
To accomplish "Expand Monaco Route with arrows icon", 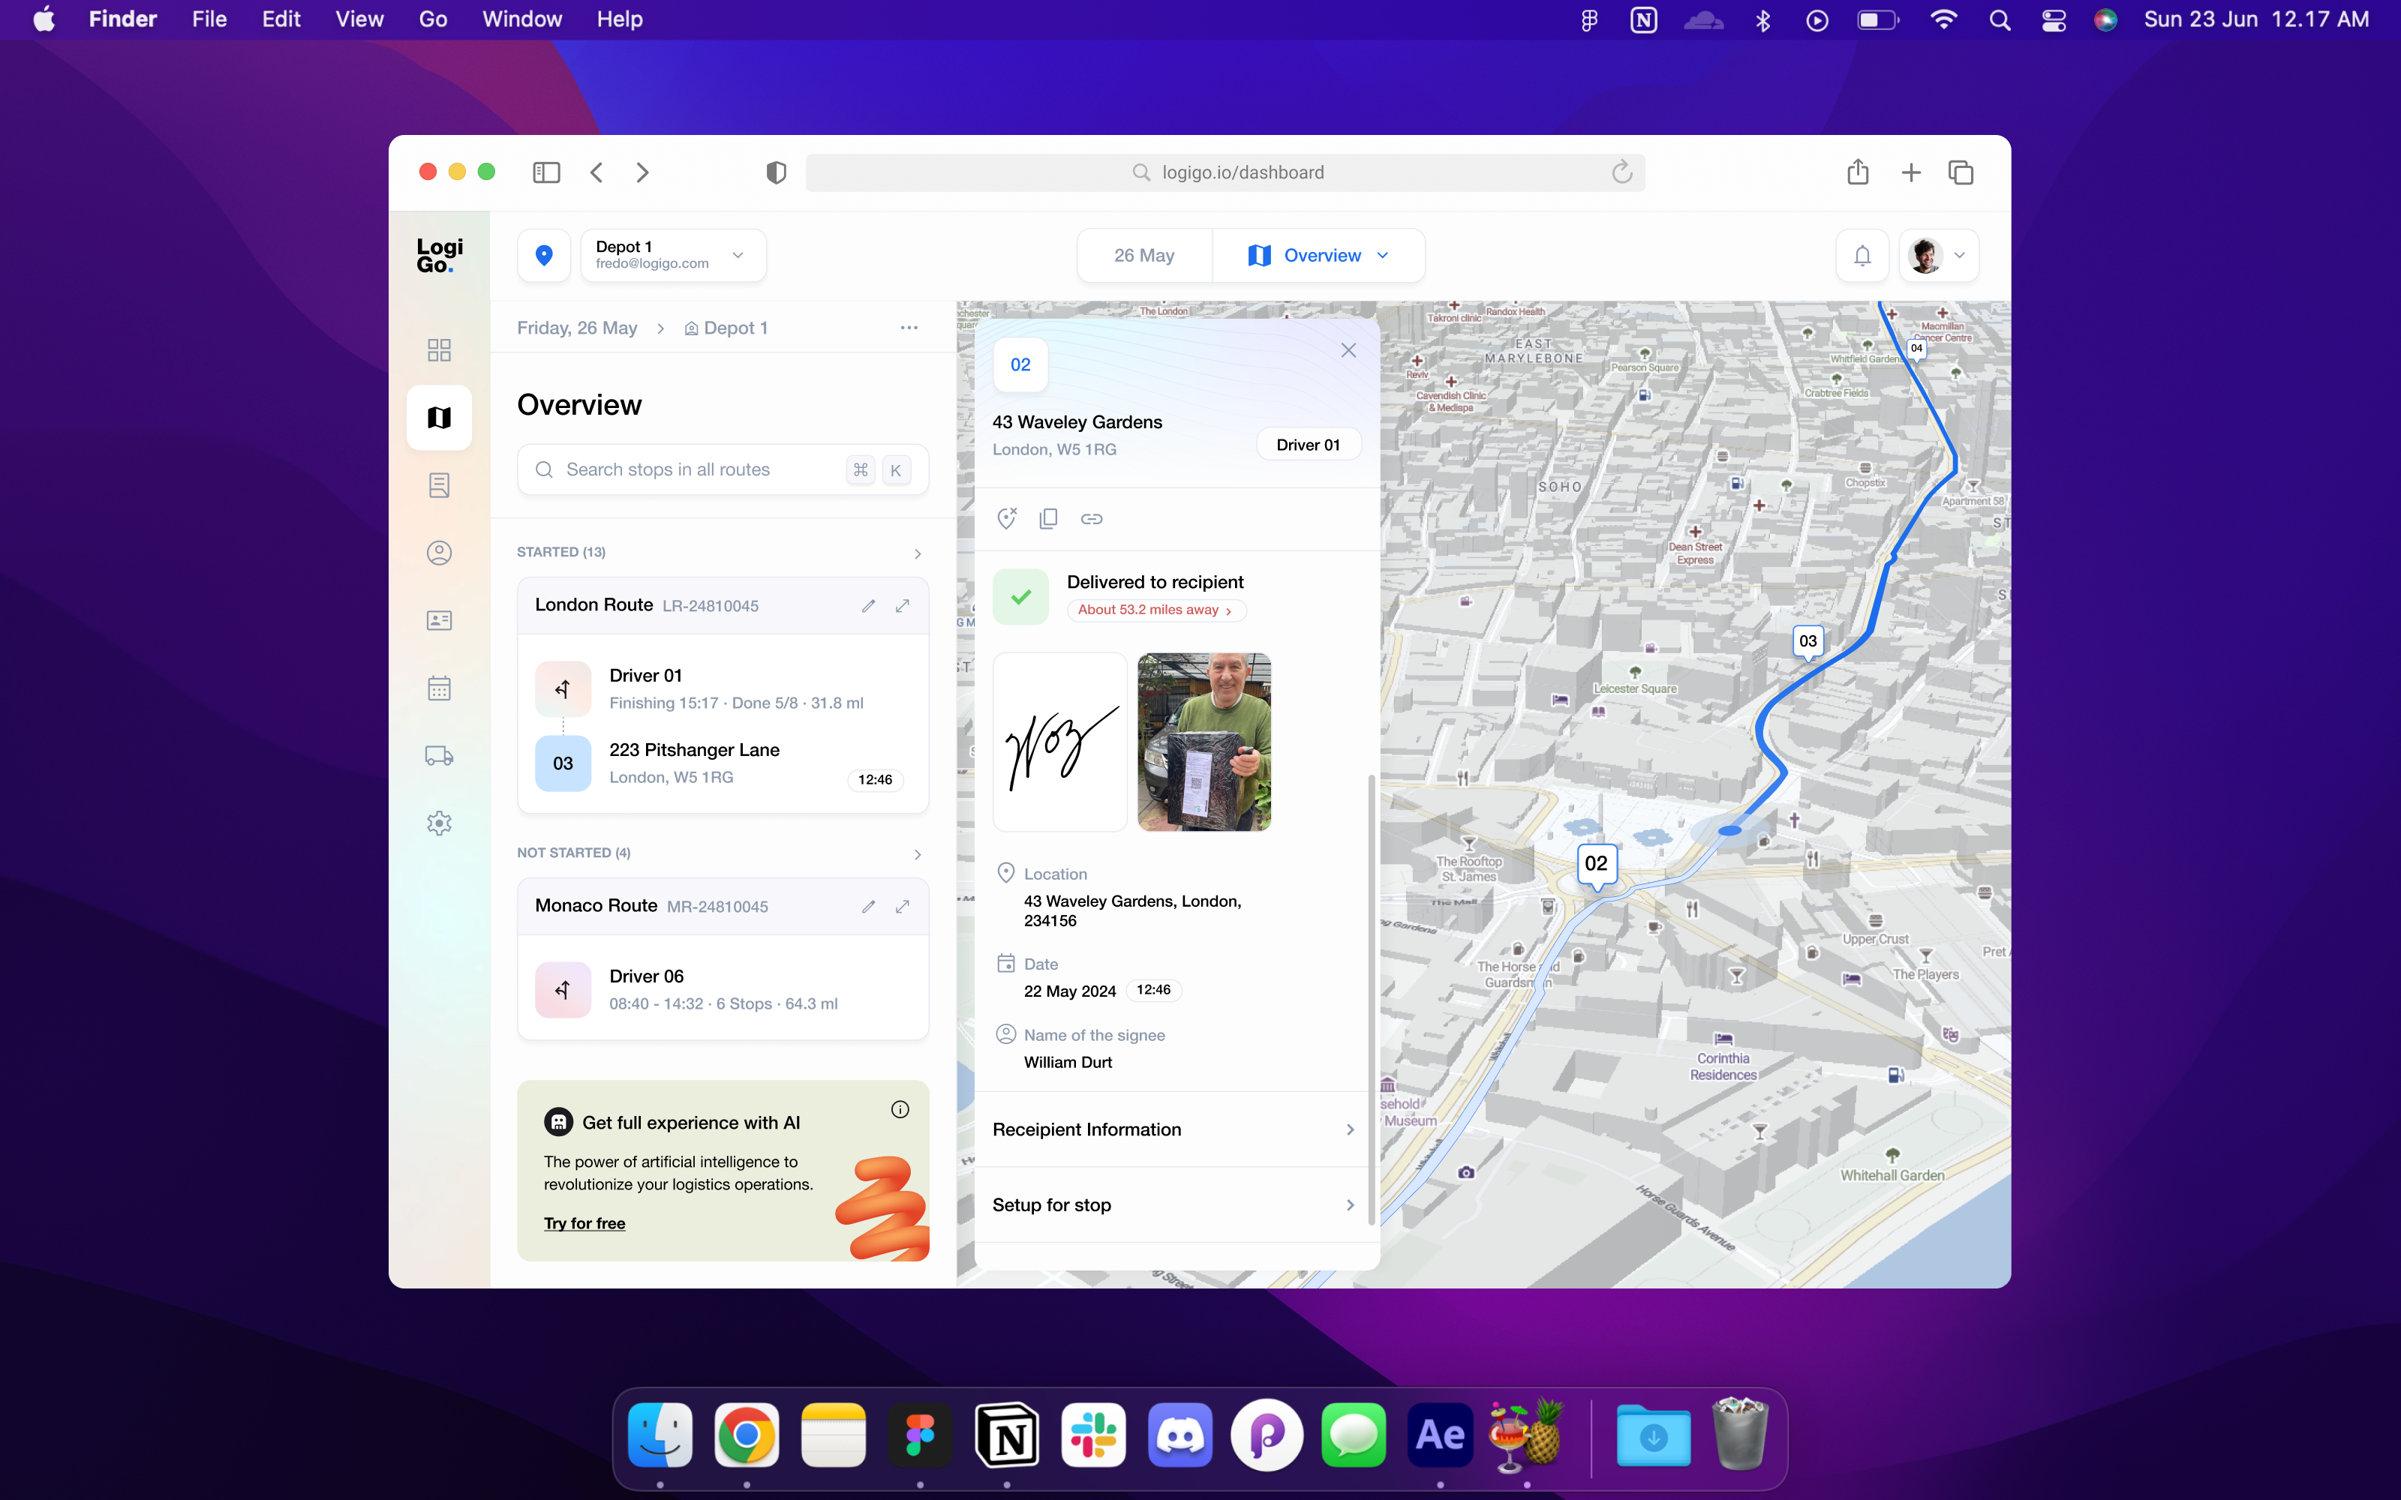I will [x=902, y=907].
